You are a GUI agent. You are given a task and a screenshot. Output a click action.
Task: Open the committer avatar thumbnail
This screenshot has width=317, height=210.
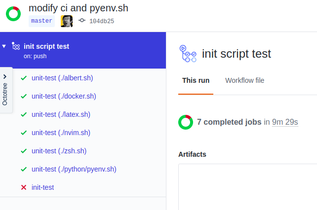(67, 21)
